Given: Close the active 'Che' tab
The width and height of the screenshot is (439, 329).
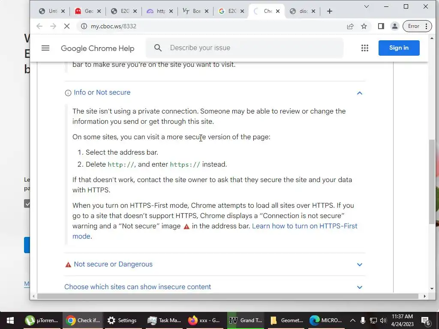Looking at the screenshot, I should coord(278,11).
